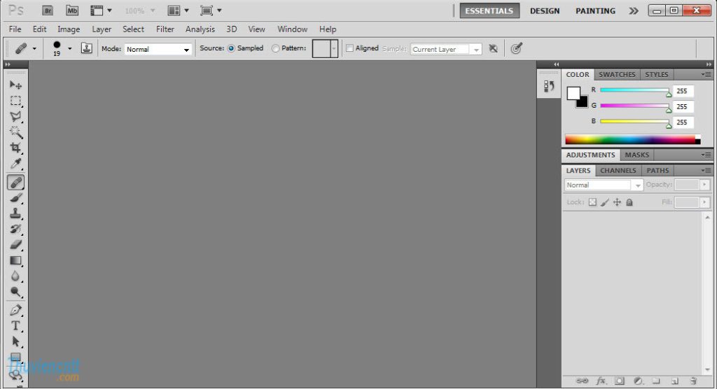Launch Mini Bridge

click(72, 10)
